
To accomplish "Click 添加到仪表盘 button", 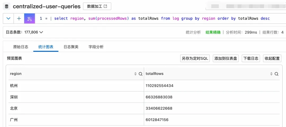I will pyautogui.click(x=226, y=58).
